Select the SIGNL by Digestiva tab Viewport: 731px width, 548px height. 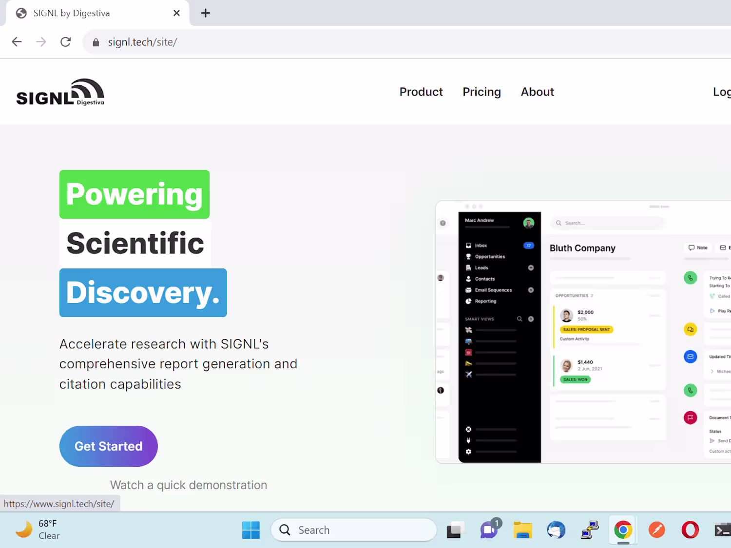tap(97, 13)
